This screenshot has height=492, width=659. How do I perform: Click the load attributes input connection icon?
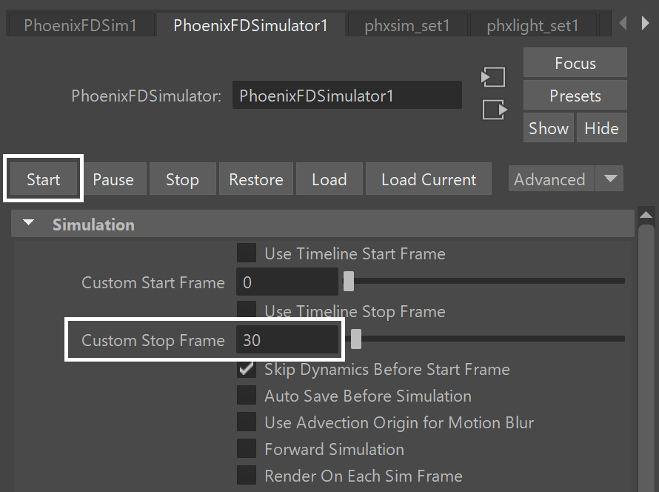pyautogui.click(x=493, y=77)
